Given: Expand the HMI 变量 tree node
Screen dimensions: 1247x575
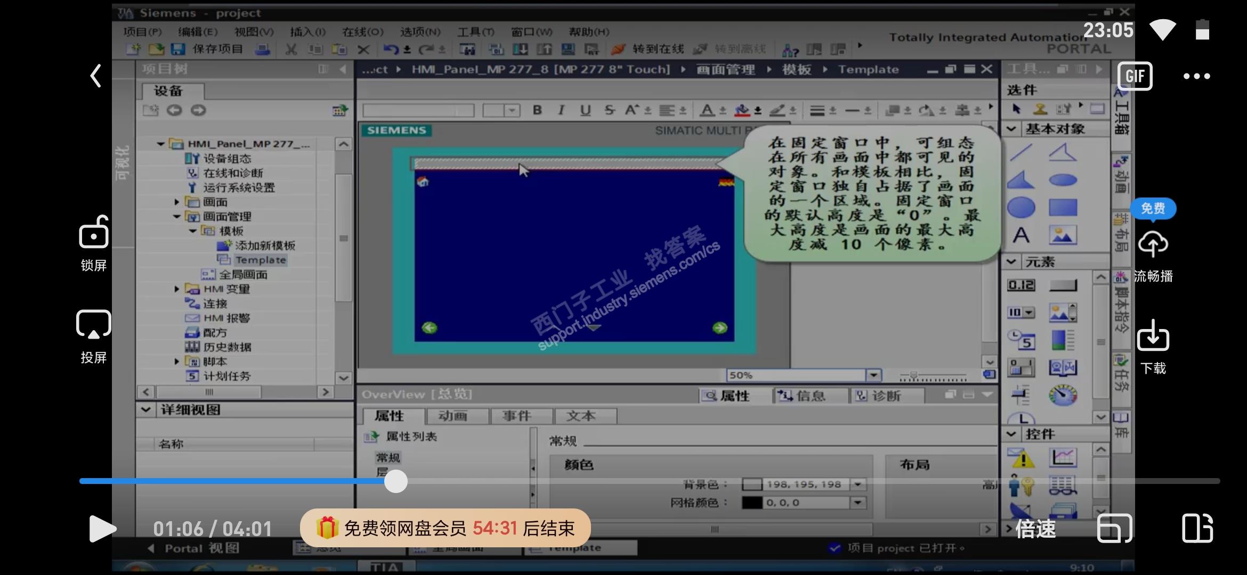Looking at the screenshot, I should pos(176,289).
